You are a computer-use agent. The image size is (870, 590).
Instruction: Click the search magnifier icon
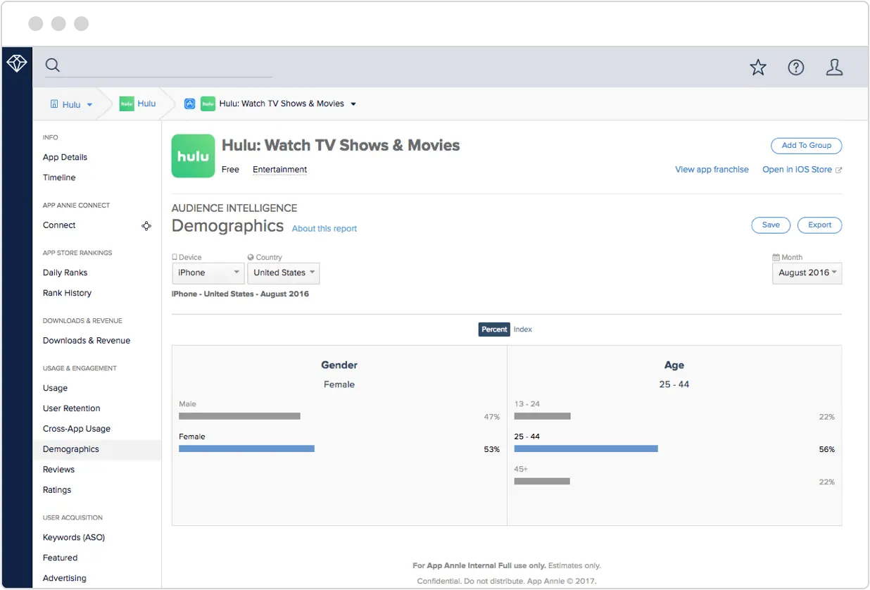53,65
